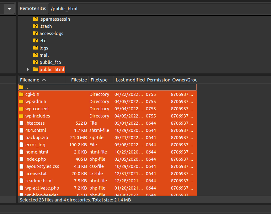Click the Permission column header
Image resolution: width=271 pixels, height=214 pixels.
tap(158, 80)
